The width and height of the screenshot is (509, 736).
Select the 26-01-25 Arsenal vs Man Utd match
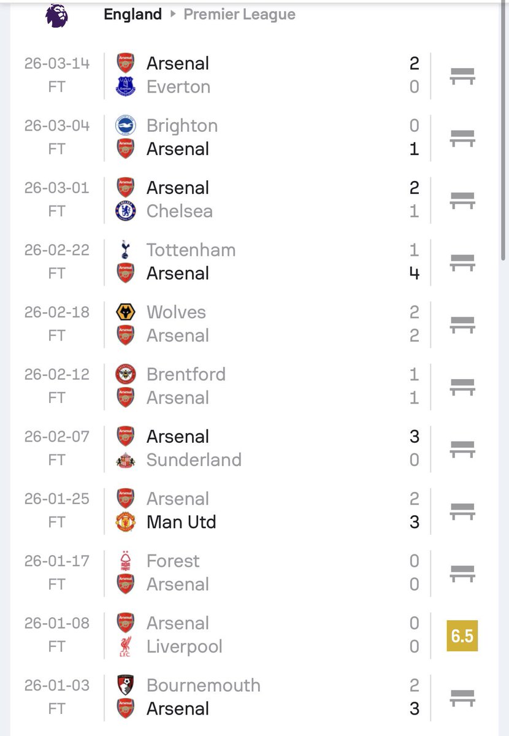pos(255,510)
